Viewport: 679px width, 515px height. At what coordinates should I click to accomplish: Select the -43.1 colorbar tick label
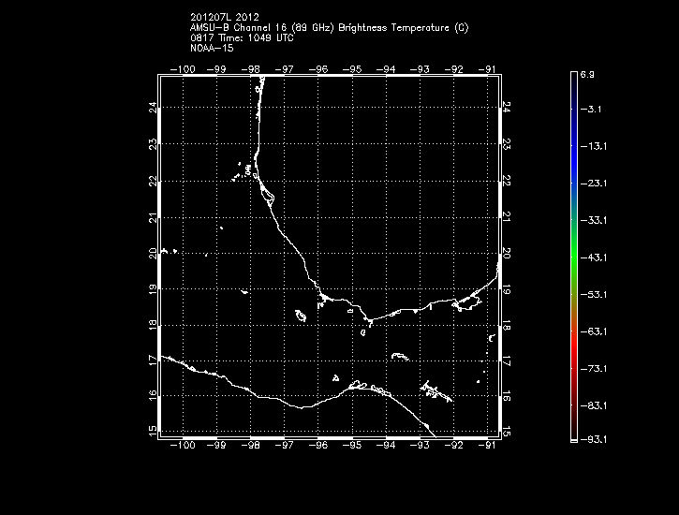pyautogui.click(x=591, y=257)
